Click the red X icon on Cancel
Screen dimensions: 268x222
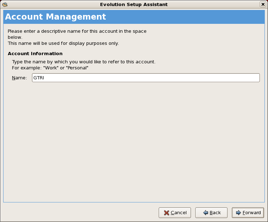[166, 213]
